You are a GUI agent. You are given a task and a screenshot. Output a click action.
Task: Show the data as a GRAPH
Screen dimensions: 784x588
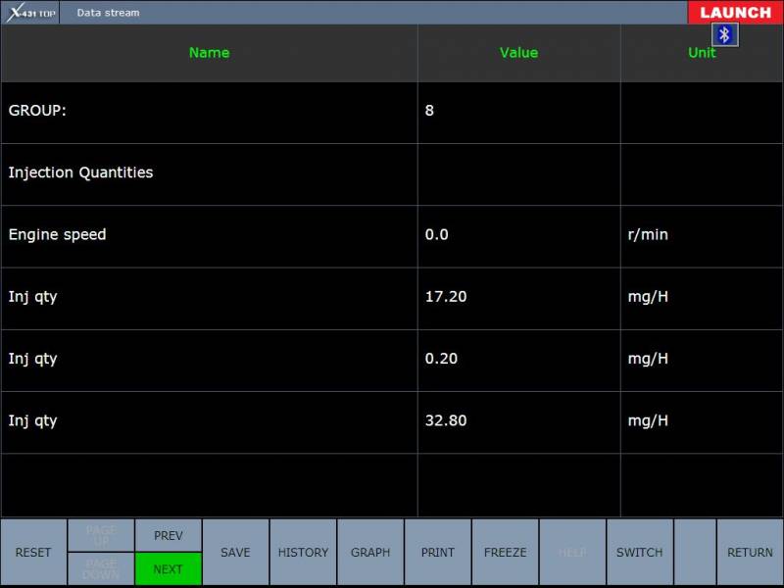[x=370, y=553]
